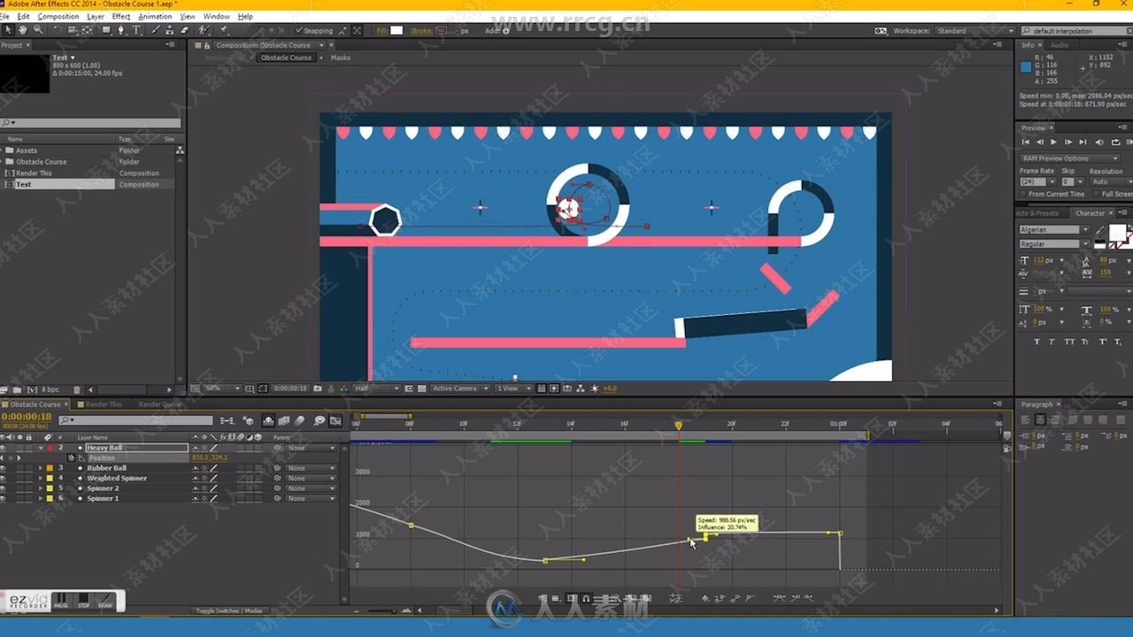Enable Full Screen preview checkbox
Viewport: 1133px width, 637px height.
[1097, 194]
